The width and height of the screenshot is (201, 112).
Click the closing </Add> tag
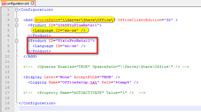tap(30, 56)
